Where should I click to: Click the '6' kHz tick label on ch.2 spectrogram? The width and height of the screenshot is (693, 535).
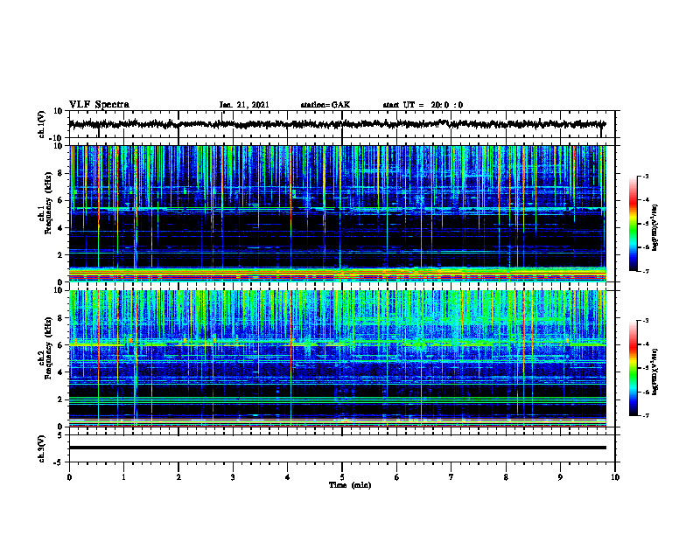60,345
